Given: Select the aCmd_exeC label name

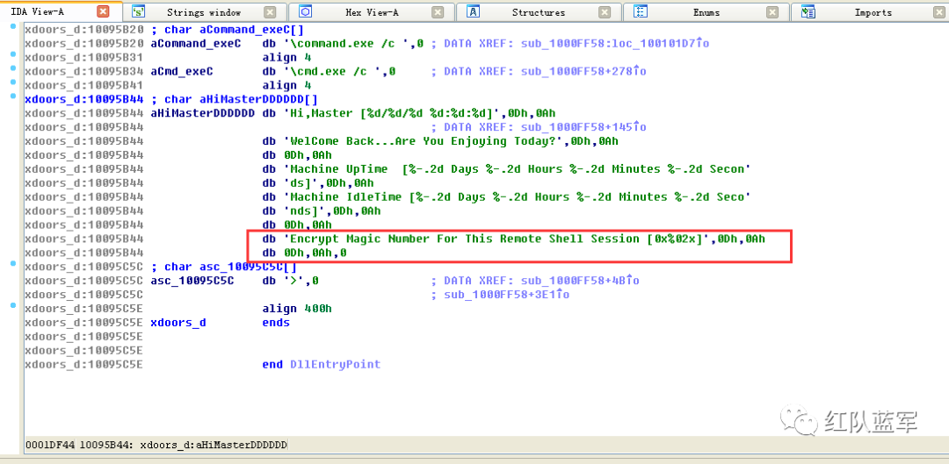Looking at the screenshot, I should coord(182,71).
